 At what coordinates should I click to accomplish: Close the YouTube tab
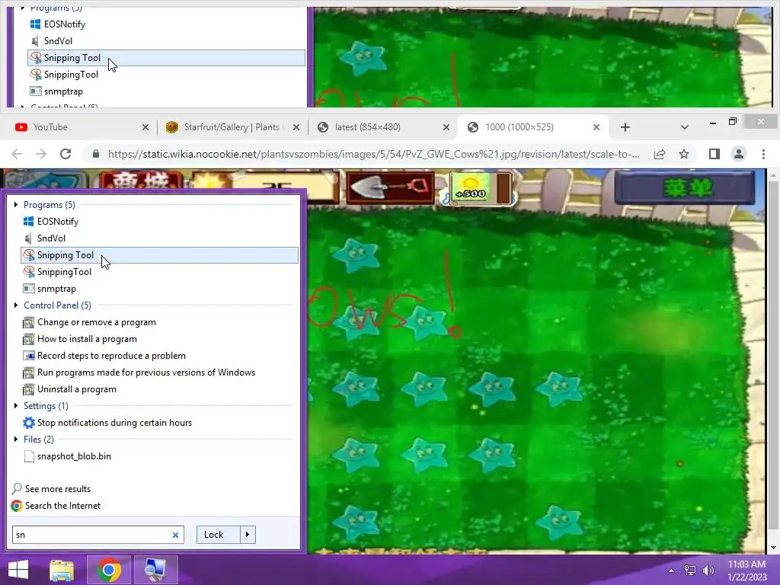[x=145, y=127]
